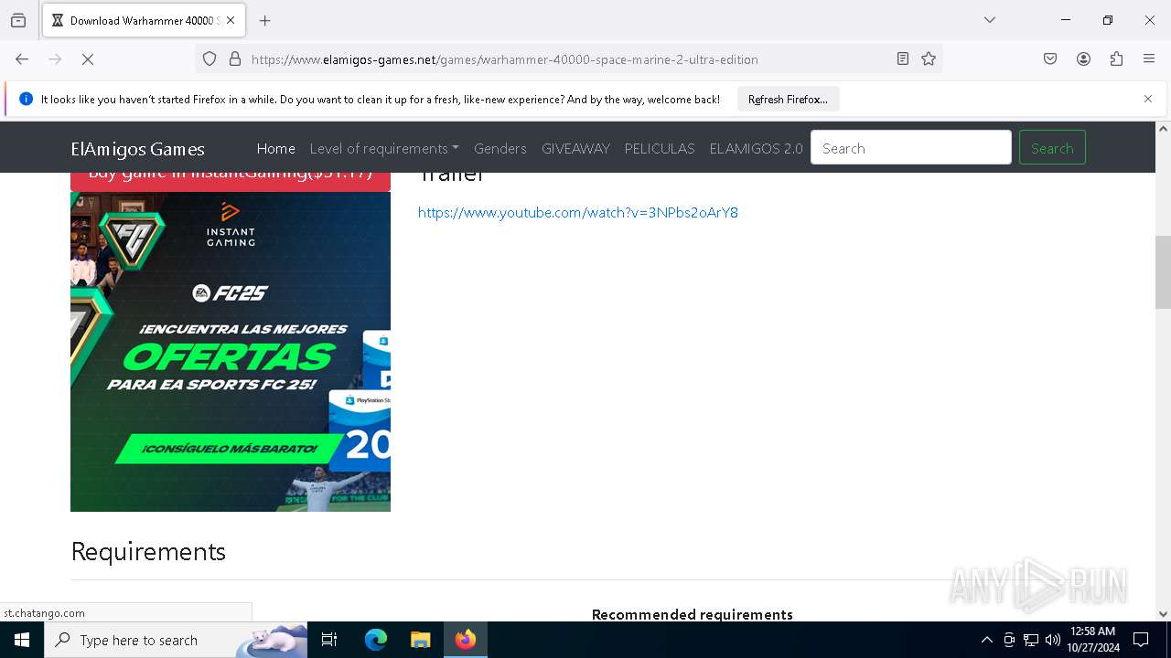Click the scrollbar up arrow

[1163, 129]
